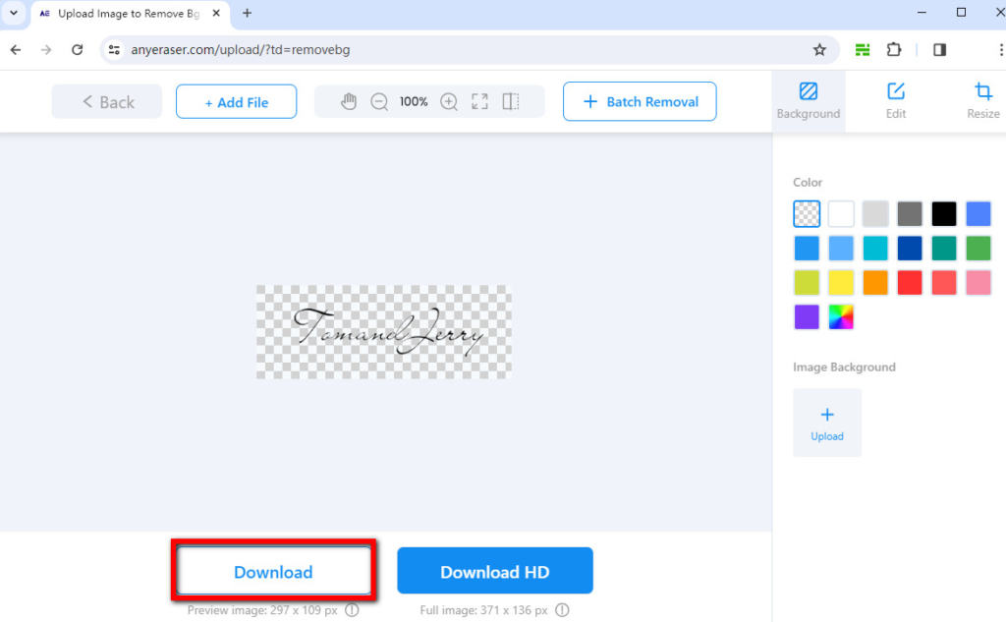Start a Batch Removal

tap(640, 101)
